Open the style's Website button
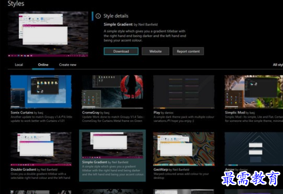This screenshot has width=283, height=194. tap(155, 51)
